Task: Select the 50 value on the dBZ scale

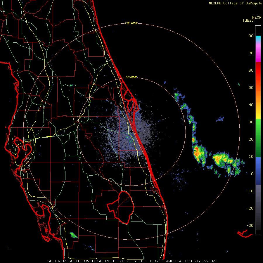Action: [251, 88]
